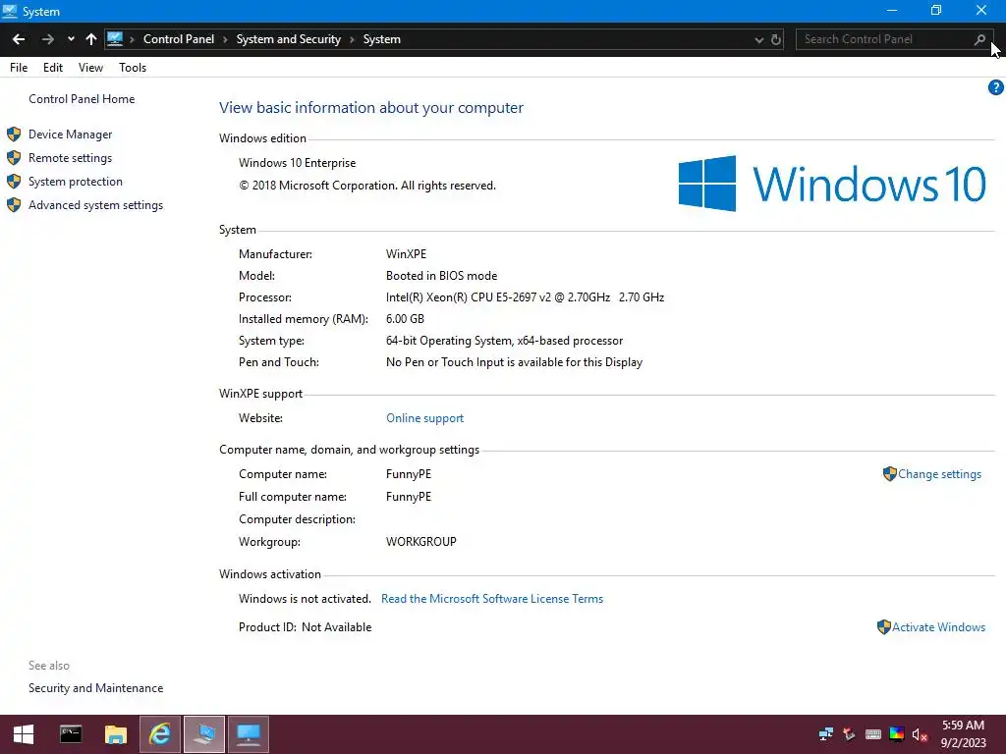Click the Windows 10 Enterprise edition text

297,163
